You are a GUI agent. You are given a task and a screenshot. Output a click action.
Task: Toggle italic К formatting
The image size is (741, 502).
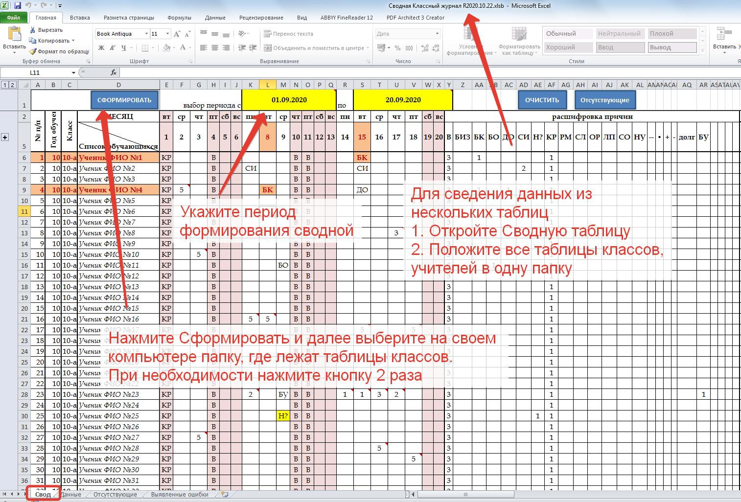point(112,47)
